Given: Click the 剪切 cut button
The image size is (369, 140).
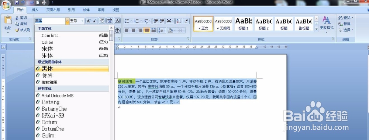Looking at the screenshot, I should tap(21, 18).
